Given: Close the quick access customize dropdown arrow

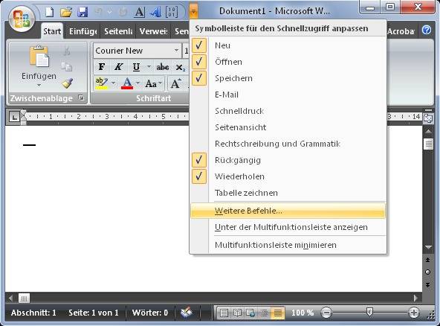Looking at the screenshot, I should pyautogui.click(x=194, y=12).
